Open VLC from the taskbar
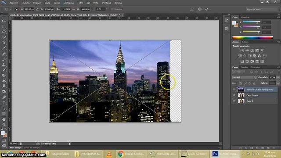This screenshot has height=158, width=281. pyautogui.click(x=109, y=154)
